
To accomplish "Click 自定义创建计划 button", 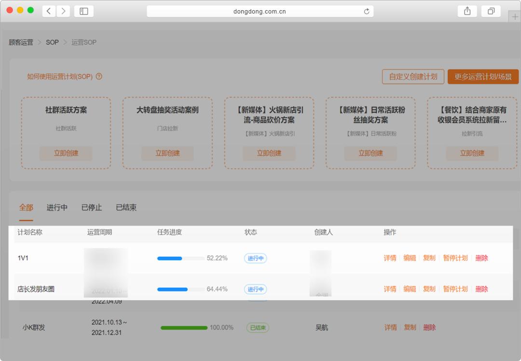I will 413,77.
